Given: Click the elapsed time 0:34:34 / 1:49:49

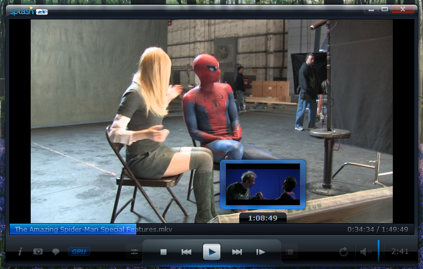Looking at the screenshot, I should tap(378, 229).
